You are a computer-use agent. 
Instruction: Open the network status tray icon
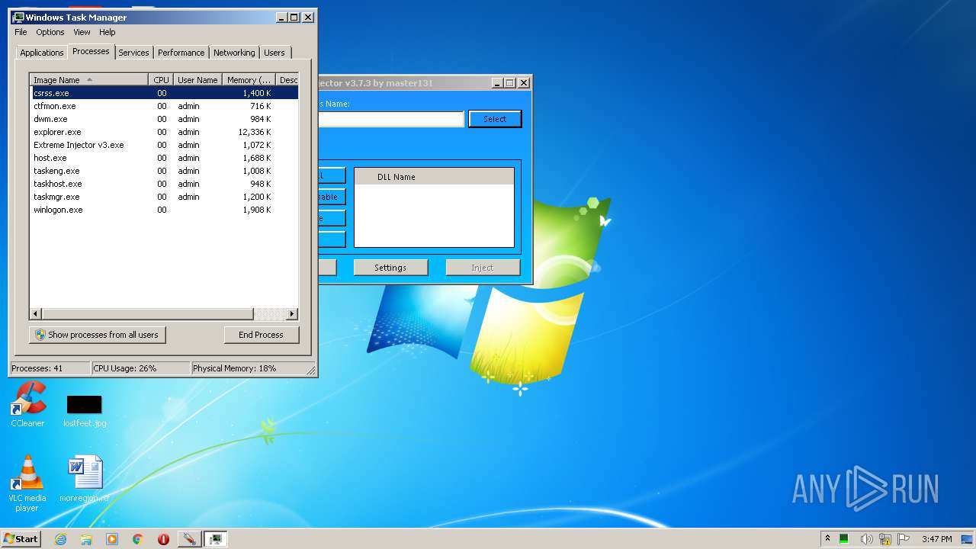click(x=885, y=539)
